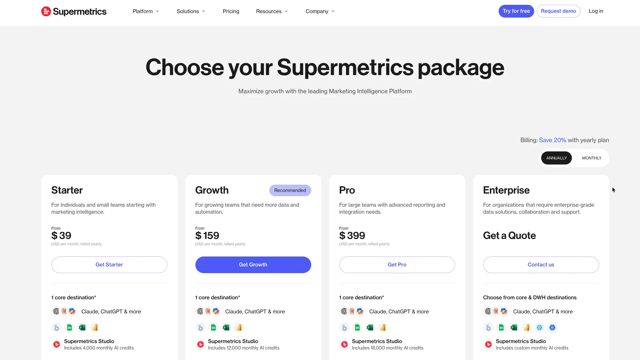The image size is (640, 360).
Task: Click the Claude icon in Pro plan
Action: click(352, 311)
